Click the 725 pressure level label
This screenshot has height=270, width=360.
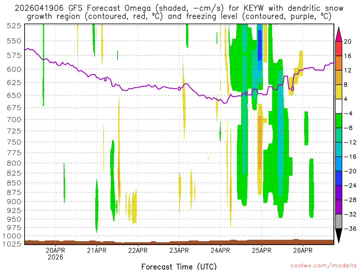(x=14, y=131)
